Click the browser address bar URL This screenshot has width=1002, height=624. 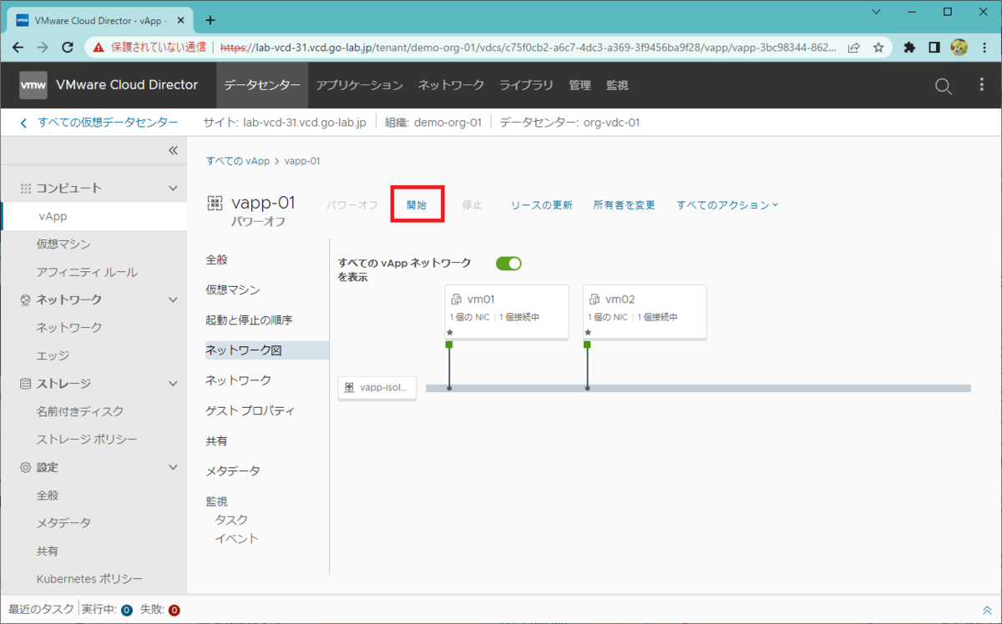529,48
